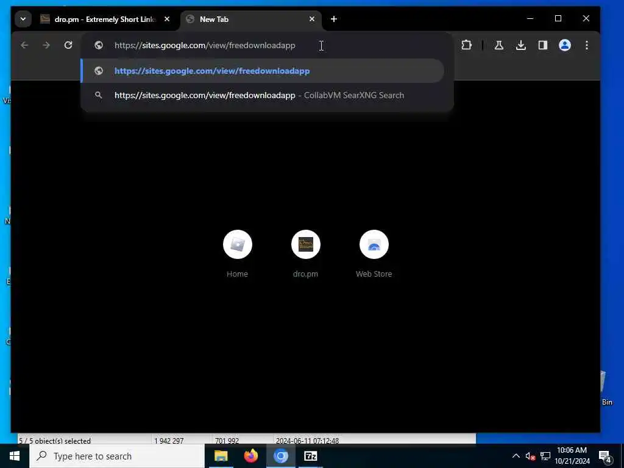Image resolution: width=624 pixels, height=468 pixels.
Task: Click the address bar URL text
Action: coord(205,45)
